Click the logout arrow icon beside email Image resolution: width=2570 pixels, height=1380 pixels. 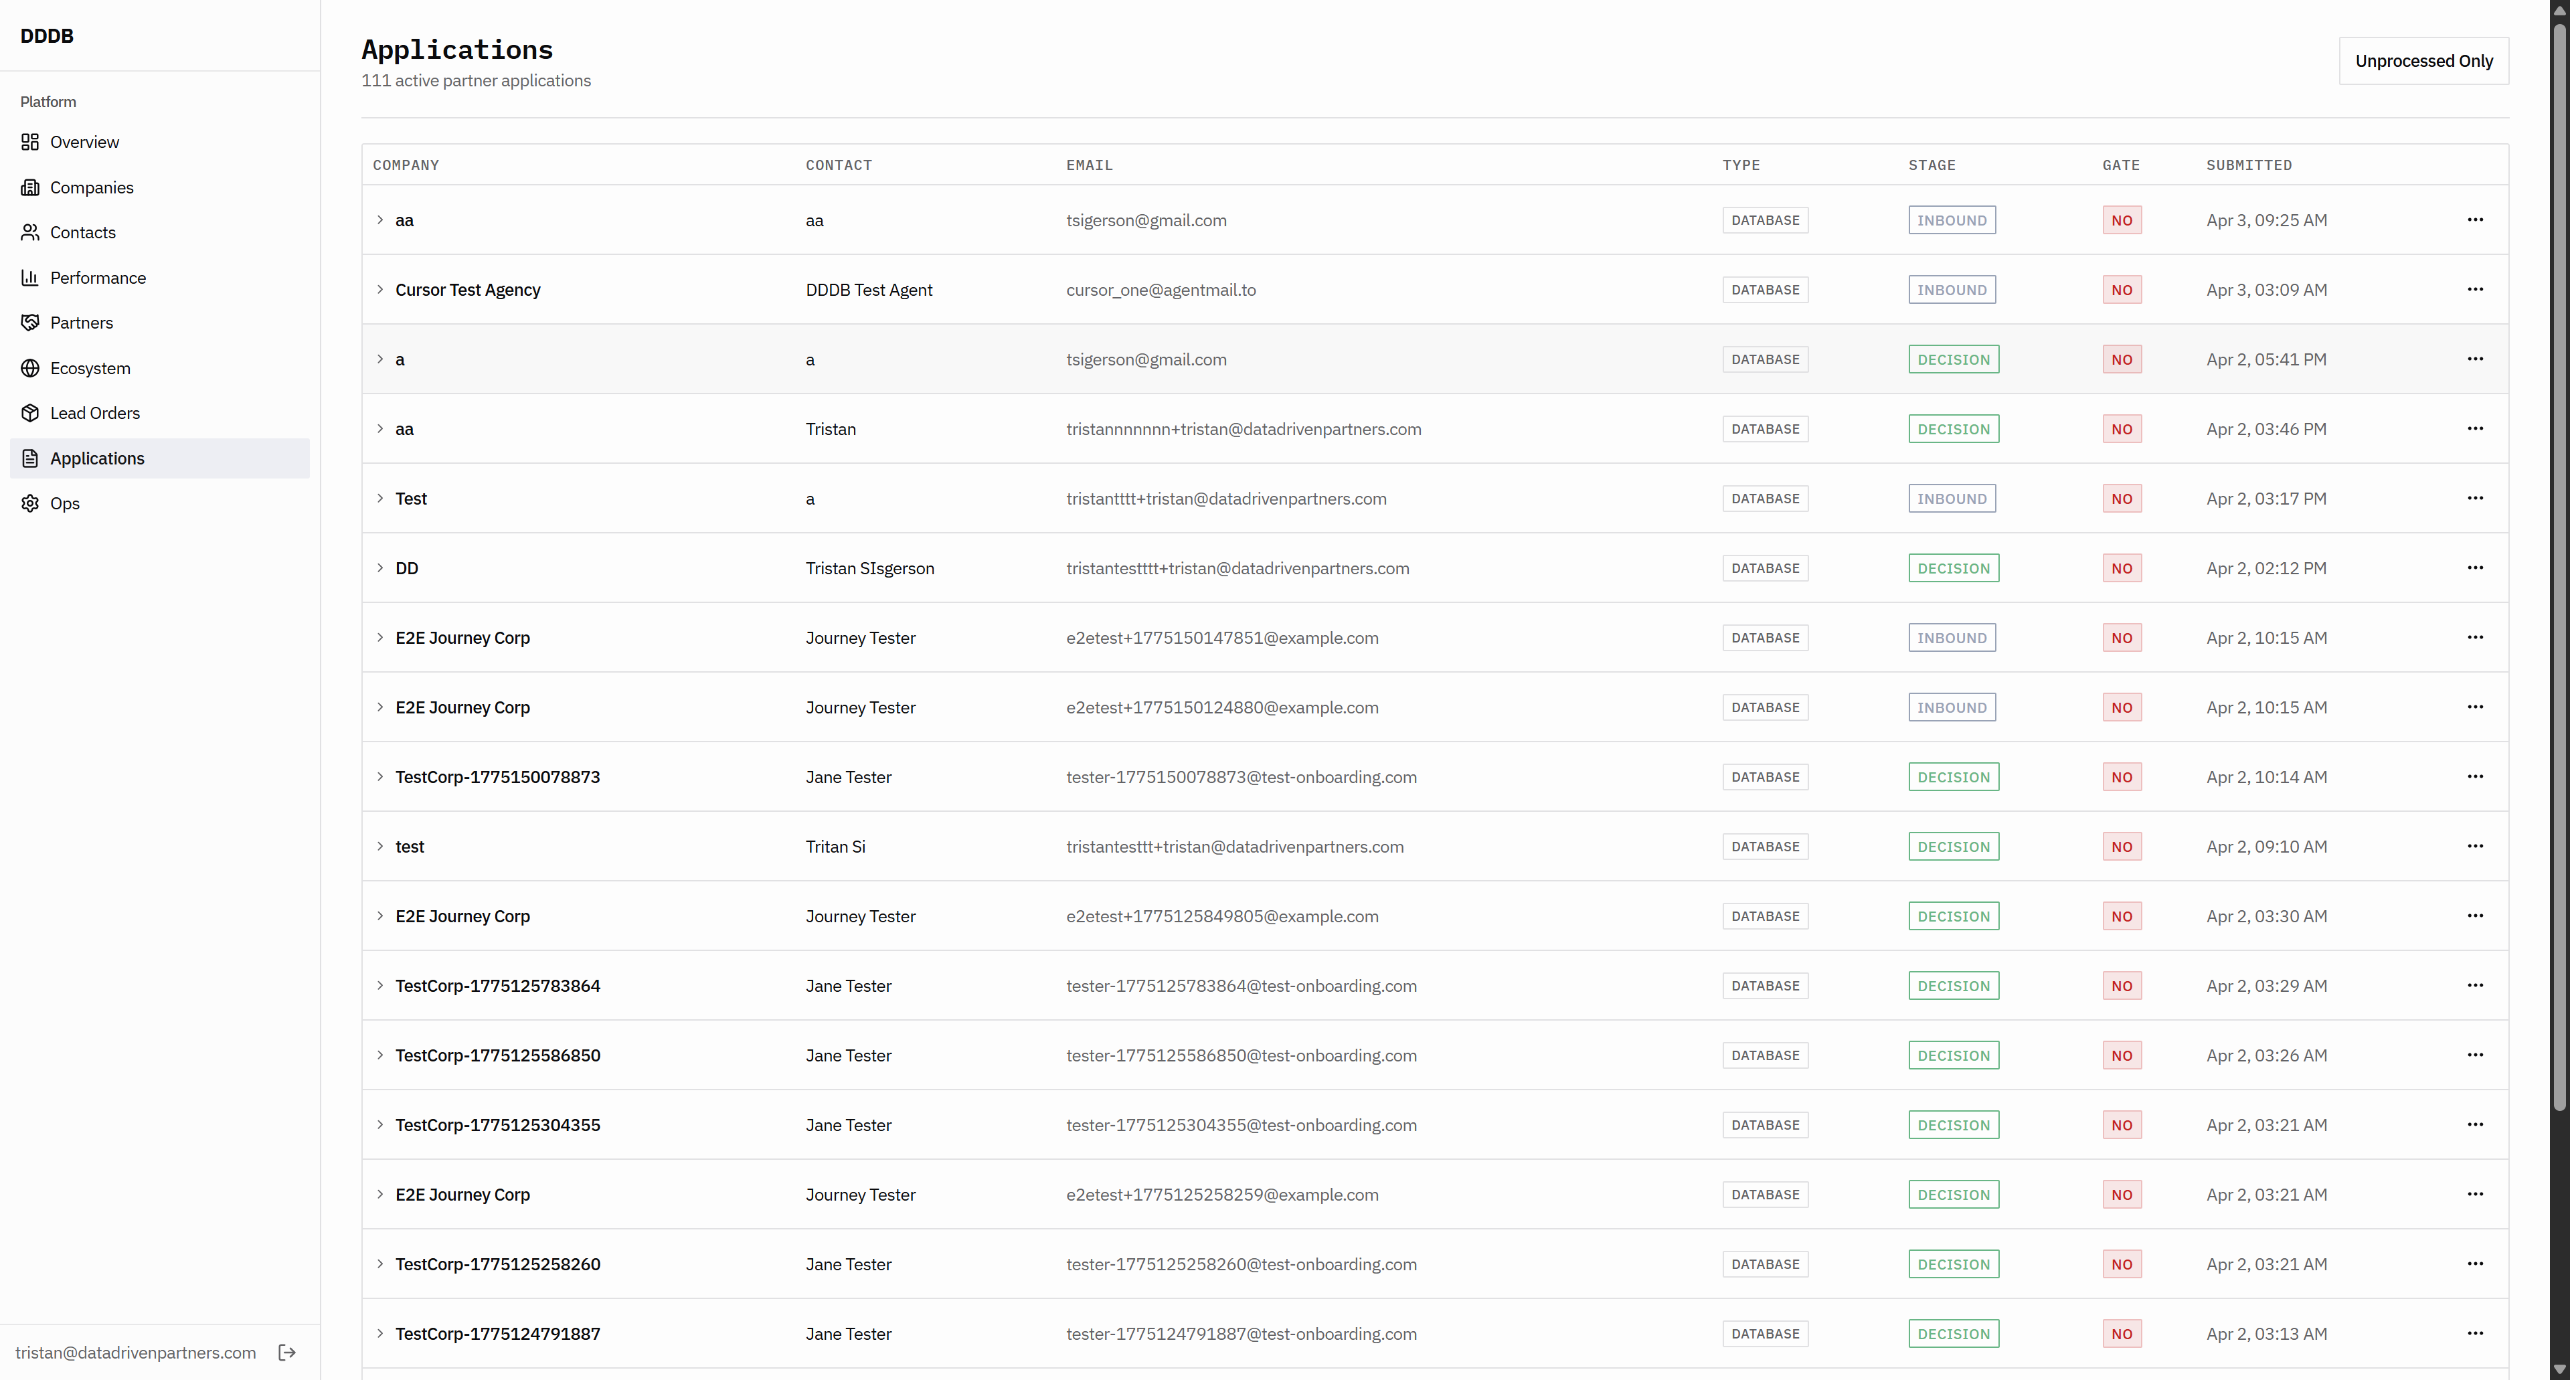[287, 1352]
